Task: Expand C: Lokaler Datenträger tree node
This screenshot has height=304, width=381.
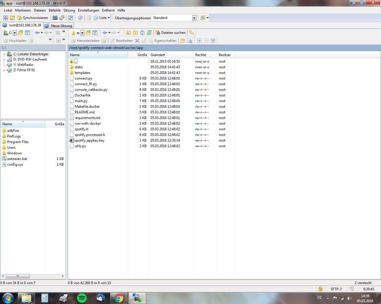Action: coord(4,54)
